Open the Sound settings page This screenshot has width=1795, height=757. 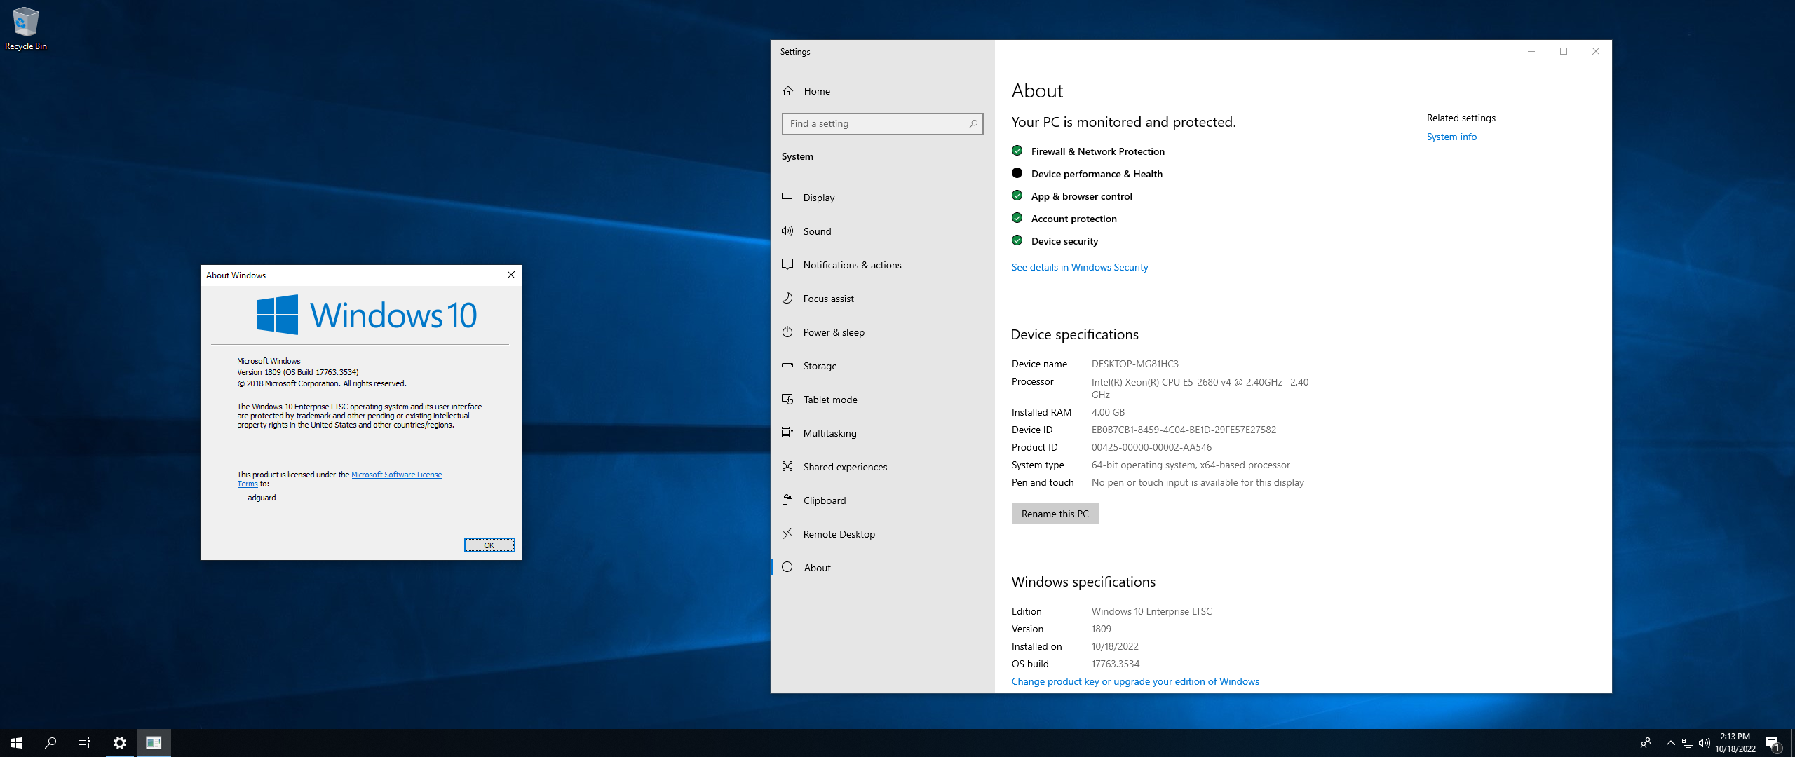click(882, 231)
